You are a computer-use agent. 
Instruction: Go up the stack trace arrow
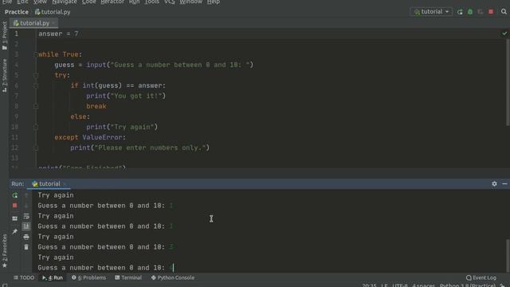[x=26, y=195]
